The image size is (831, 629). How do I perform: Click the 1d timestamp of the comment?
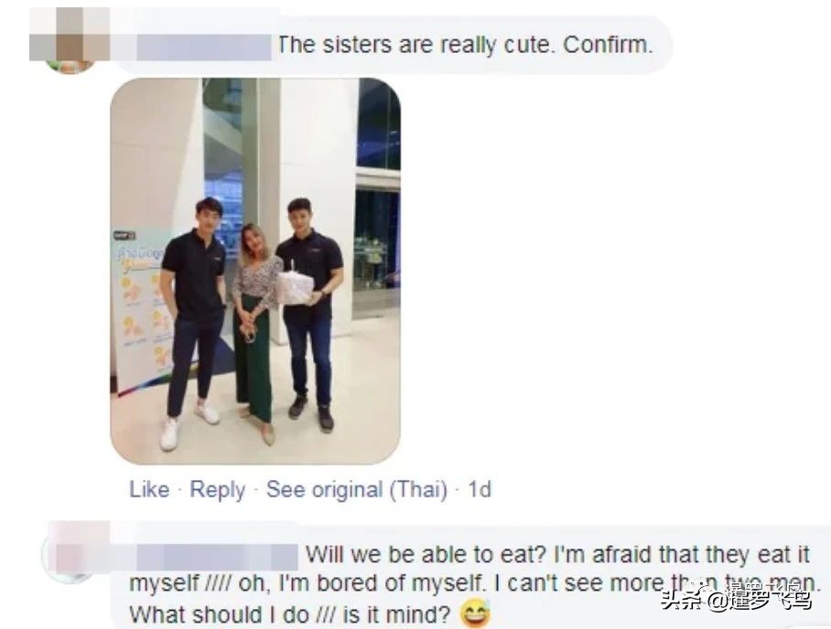pyautogui.click(x=479, y=489)
